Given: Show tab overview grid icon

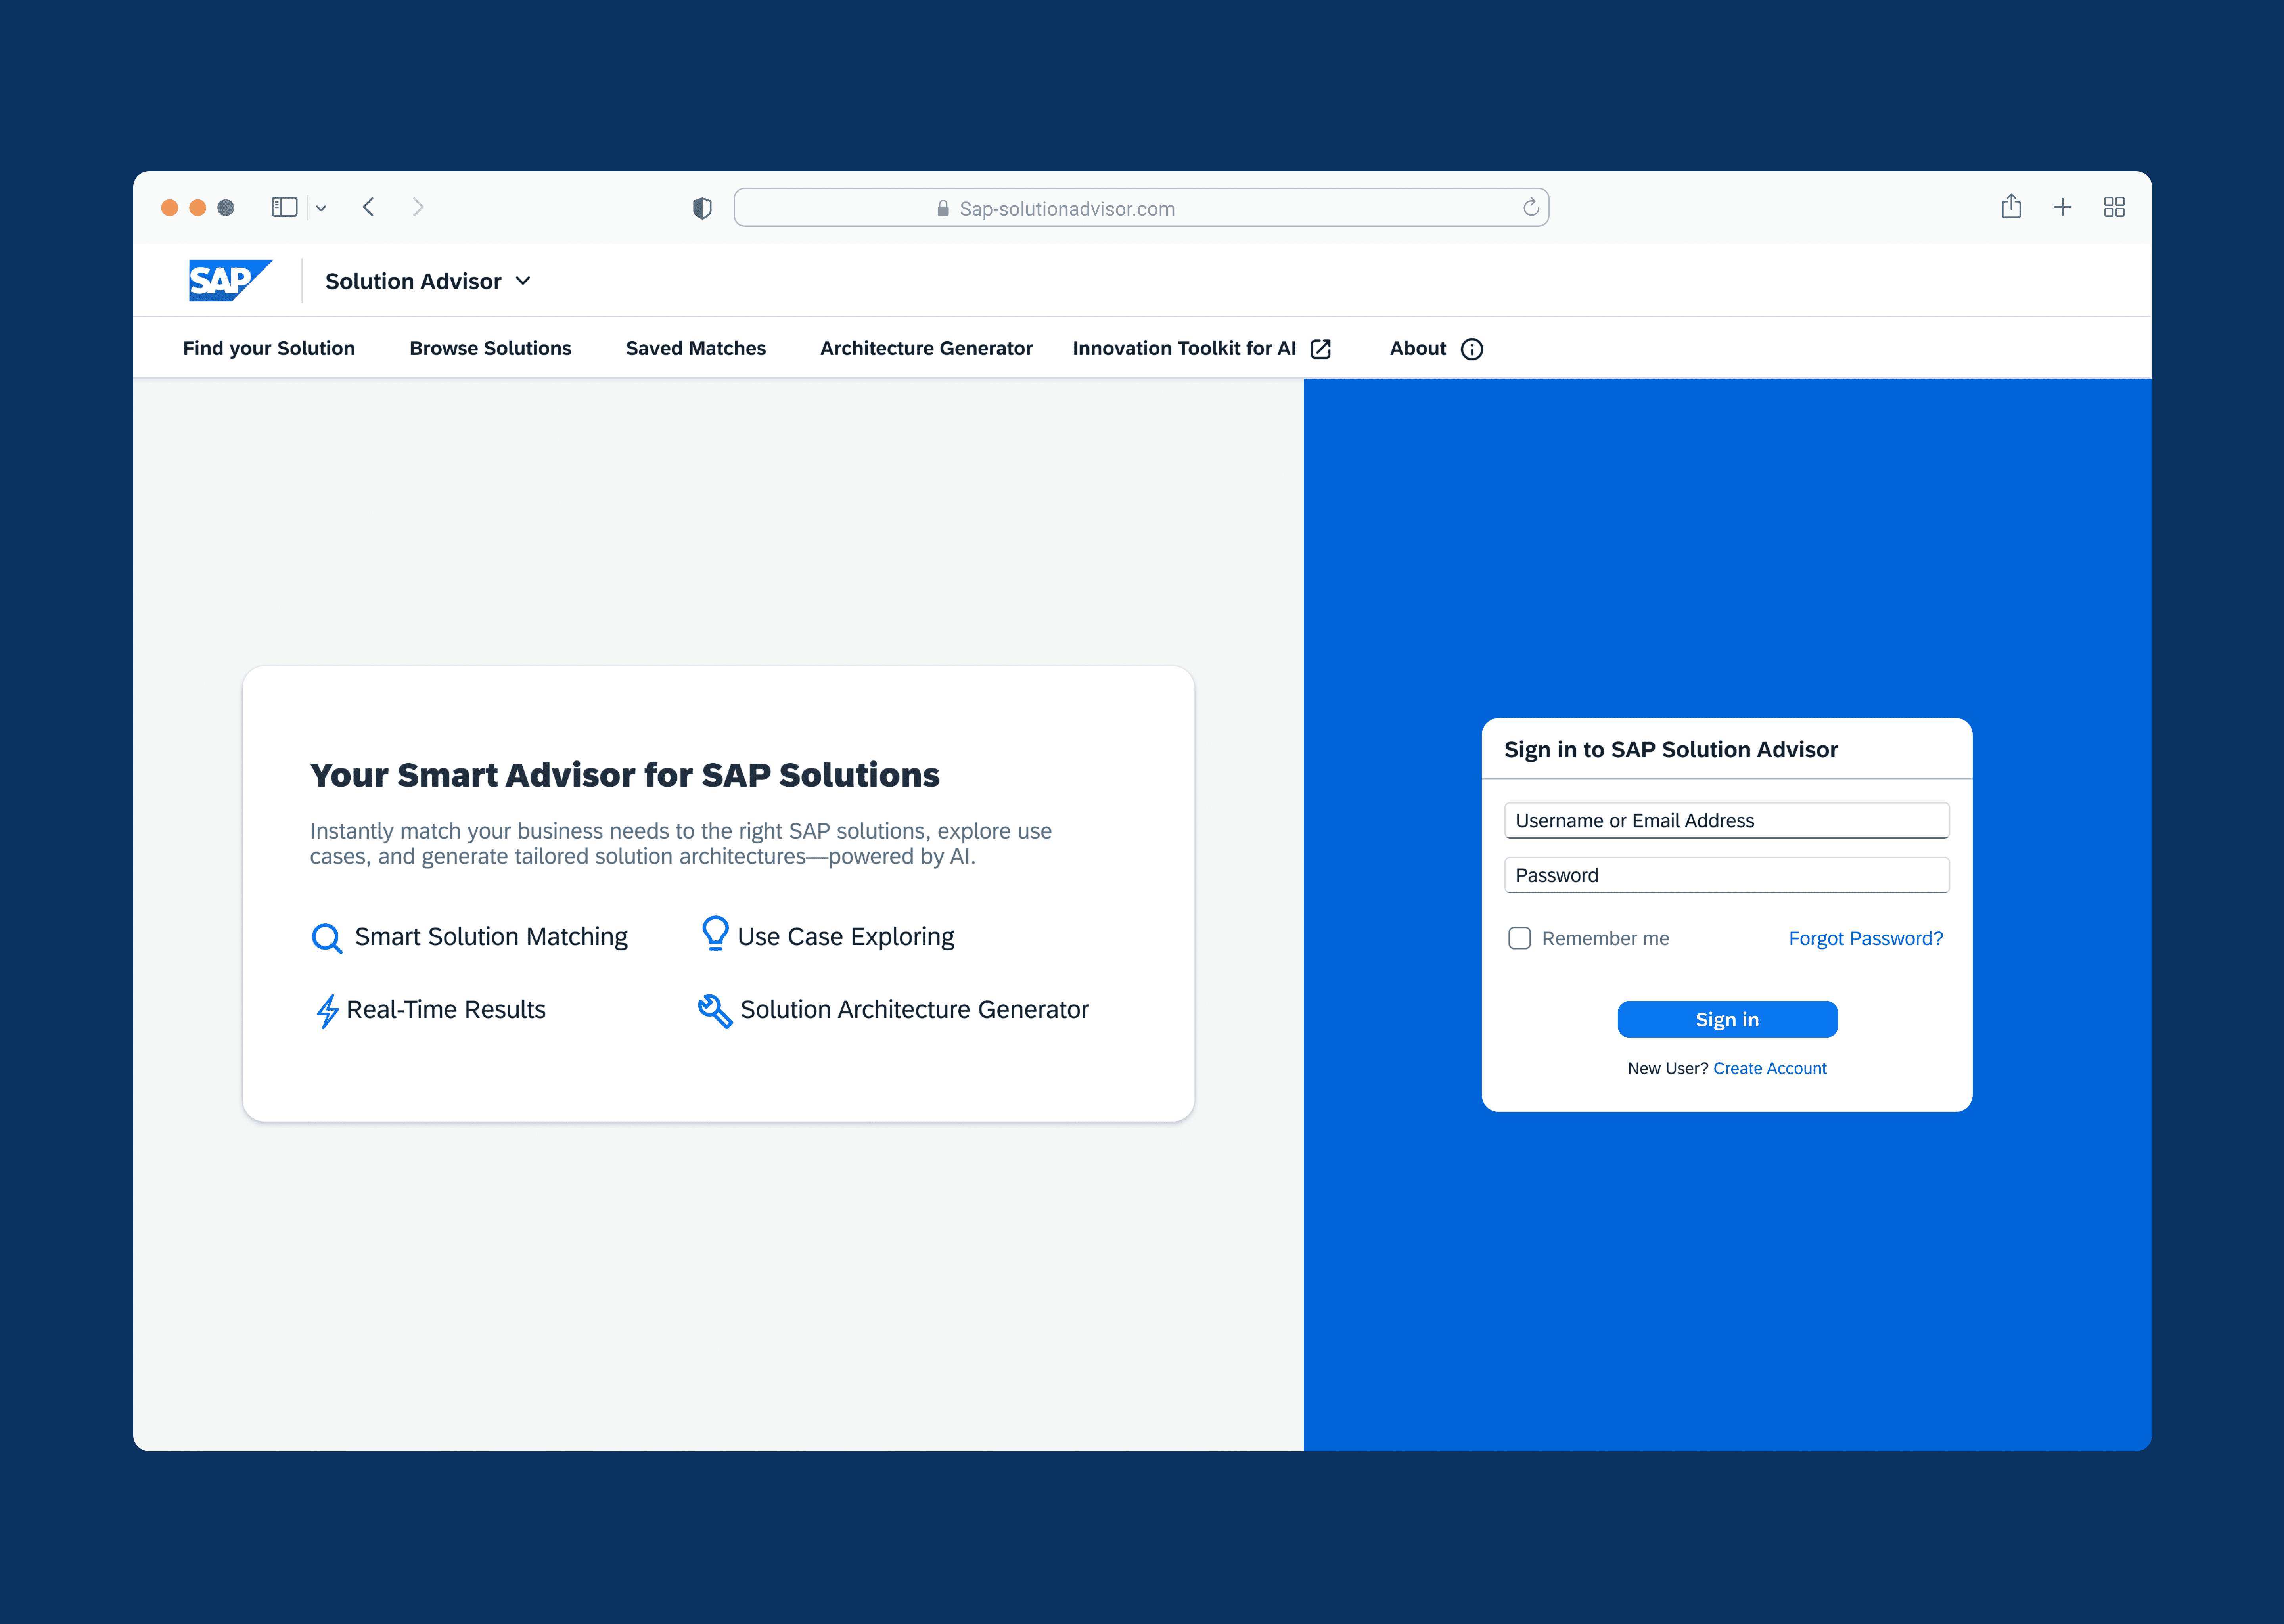Looking at the screenshot, I should click(2114, 207).
